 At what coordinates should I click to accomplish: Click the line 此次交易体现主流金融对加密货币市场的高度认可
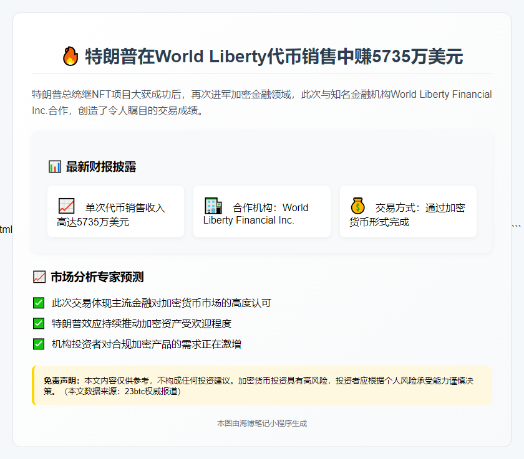click(x=162, y=303)
